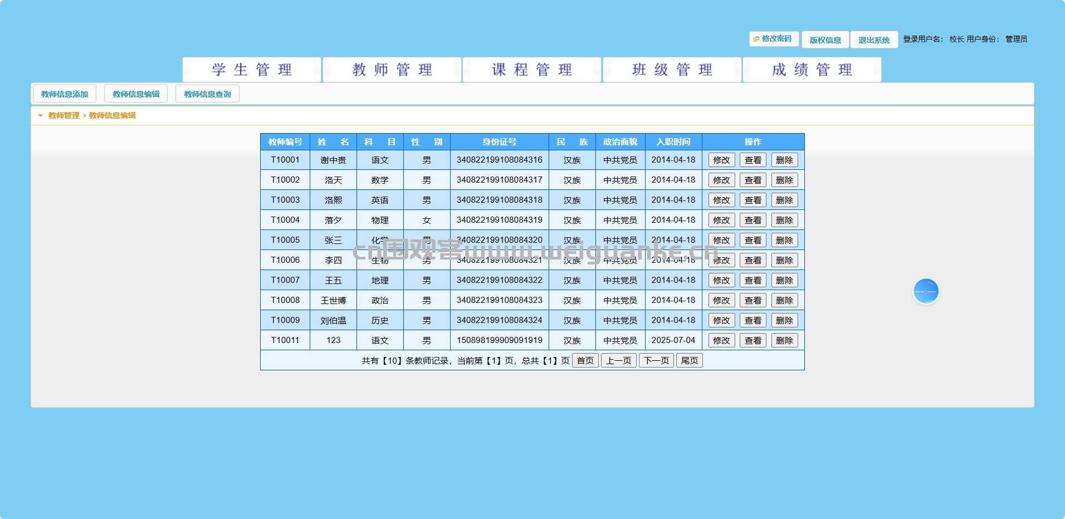
Task: Go to first page with 首页
Action: [585, 360]
